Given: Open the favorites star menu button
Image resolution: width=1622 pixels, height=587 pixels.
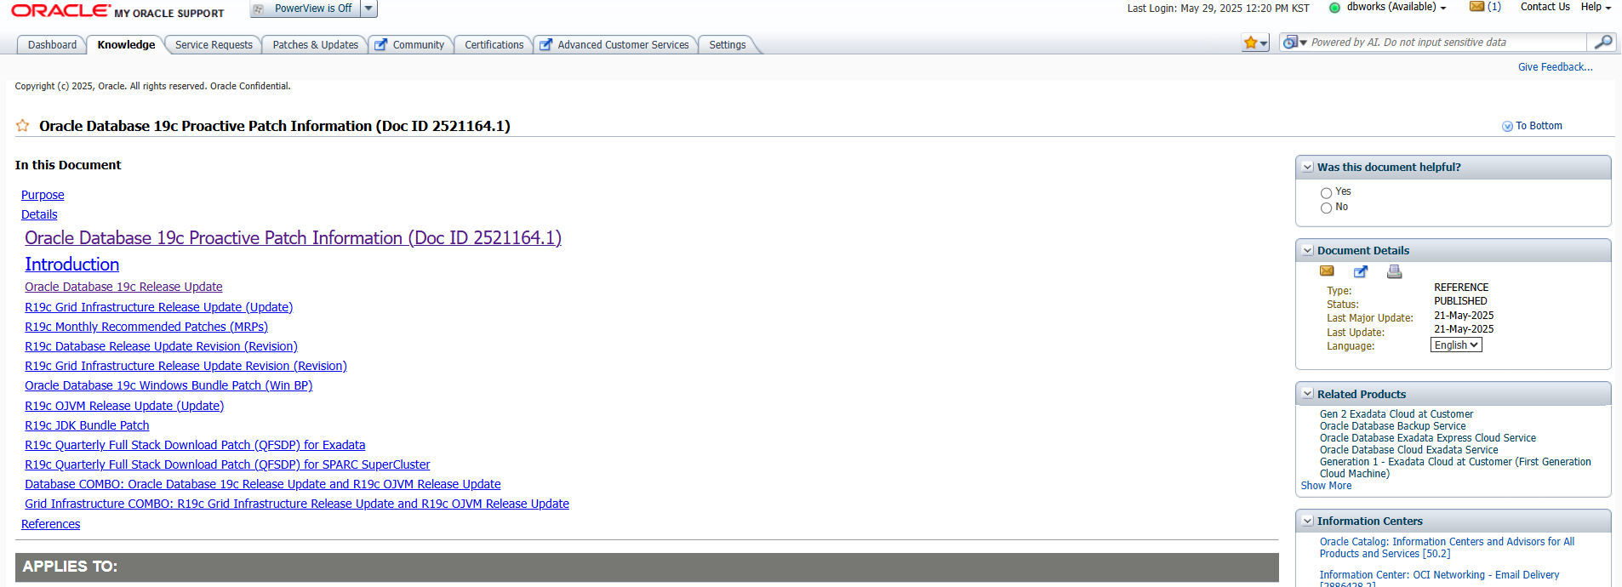Looking at the screenshot, I should (1255, 43).
